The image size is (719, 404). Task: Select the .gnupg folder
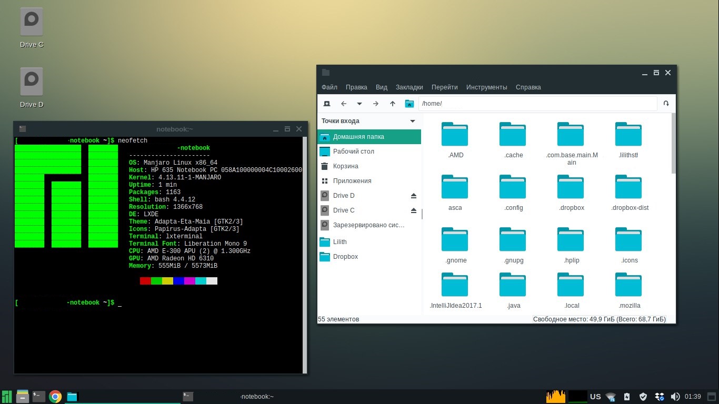click(513, 245)
